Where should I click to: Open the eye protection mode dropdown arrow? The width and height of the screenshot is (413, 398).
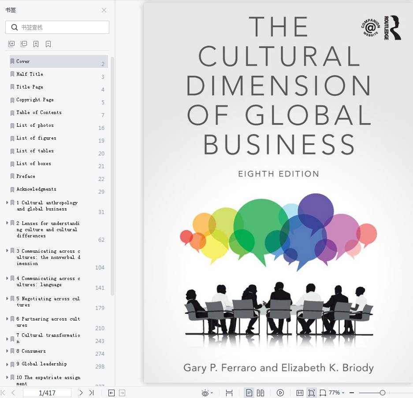[212, 393]
